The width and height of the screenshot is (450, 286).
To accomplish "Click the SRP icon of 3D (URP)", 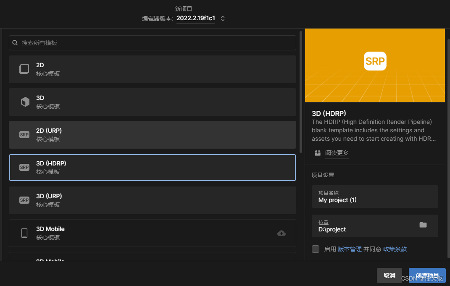I will 24,200.
